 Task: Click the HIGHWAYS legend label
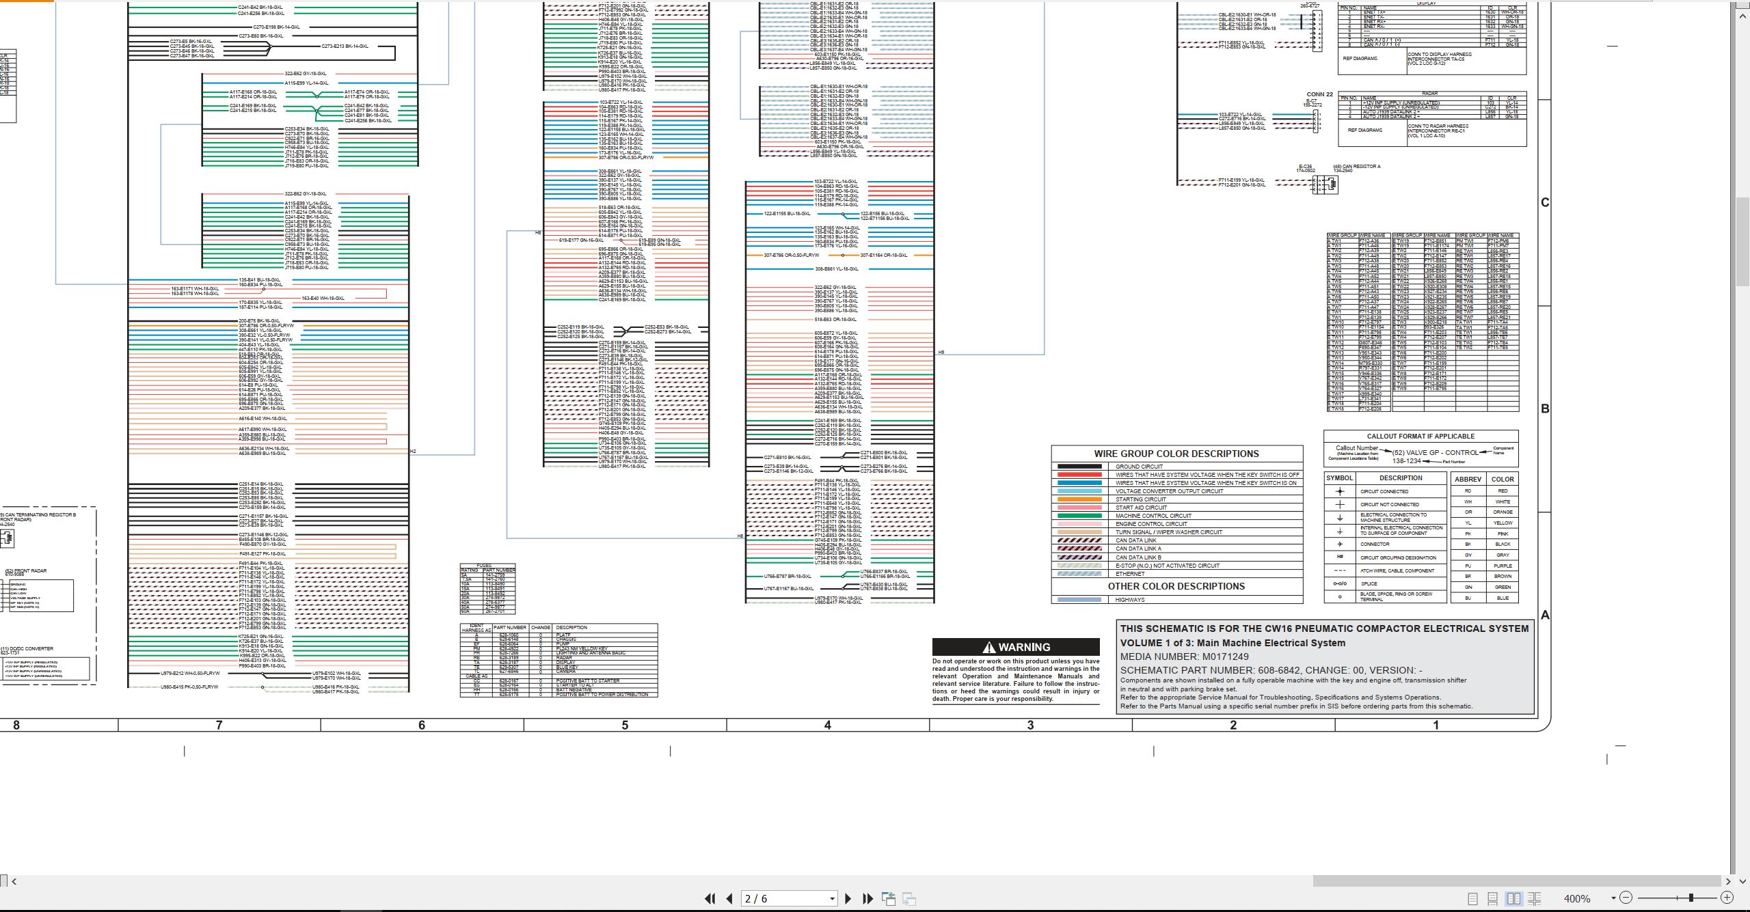tap(1129, 600)
